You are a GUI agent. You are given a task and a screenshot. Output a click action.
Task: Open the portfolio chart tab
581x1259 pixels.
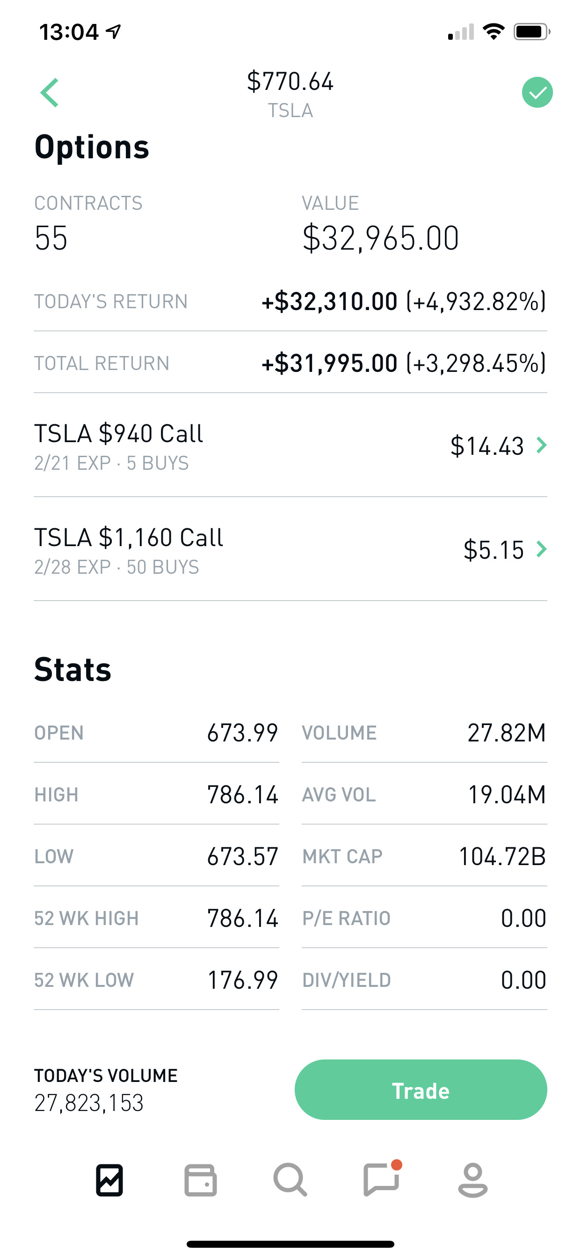109,1180
